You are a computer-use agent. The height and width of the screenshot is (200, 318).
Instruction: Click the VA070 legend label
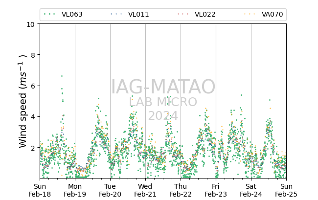click(x=272, y=14)
